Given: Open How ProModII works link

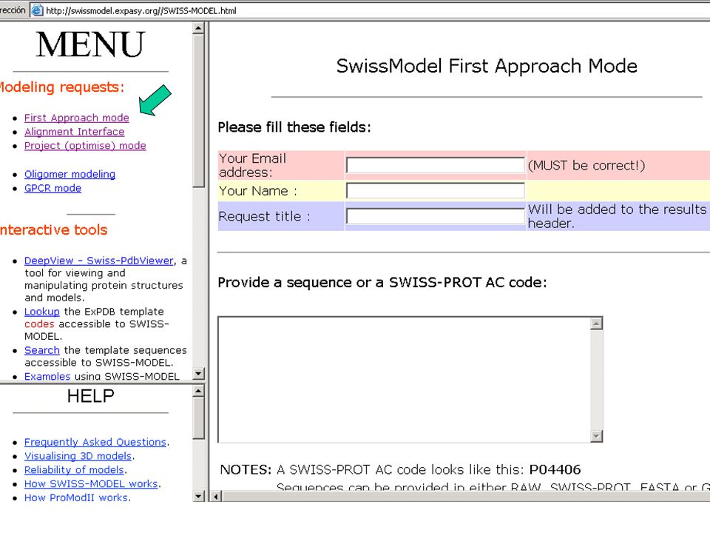Looking at the screenshot, I should pyautogui.click(x=76, y=497).
